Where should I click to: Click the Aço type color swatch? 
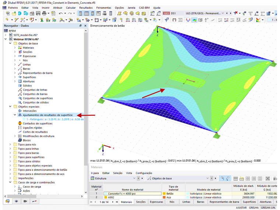click(164, 197)
